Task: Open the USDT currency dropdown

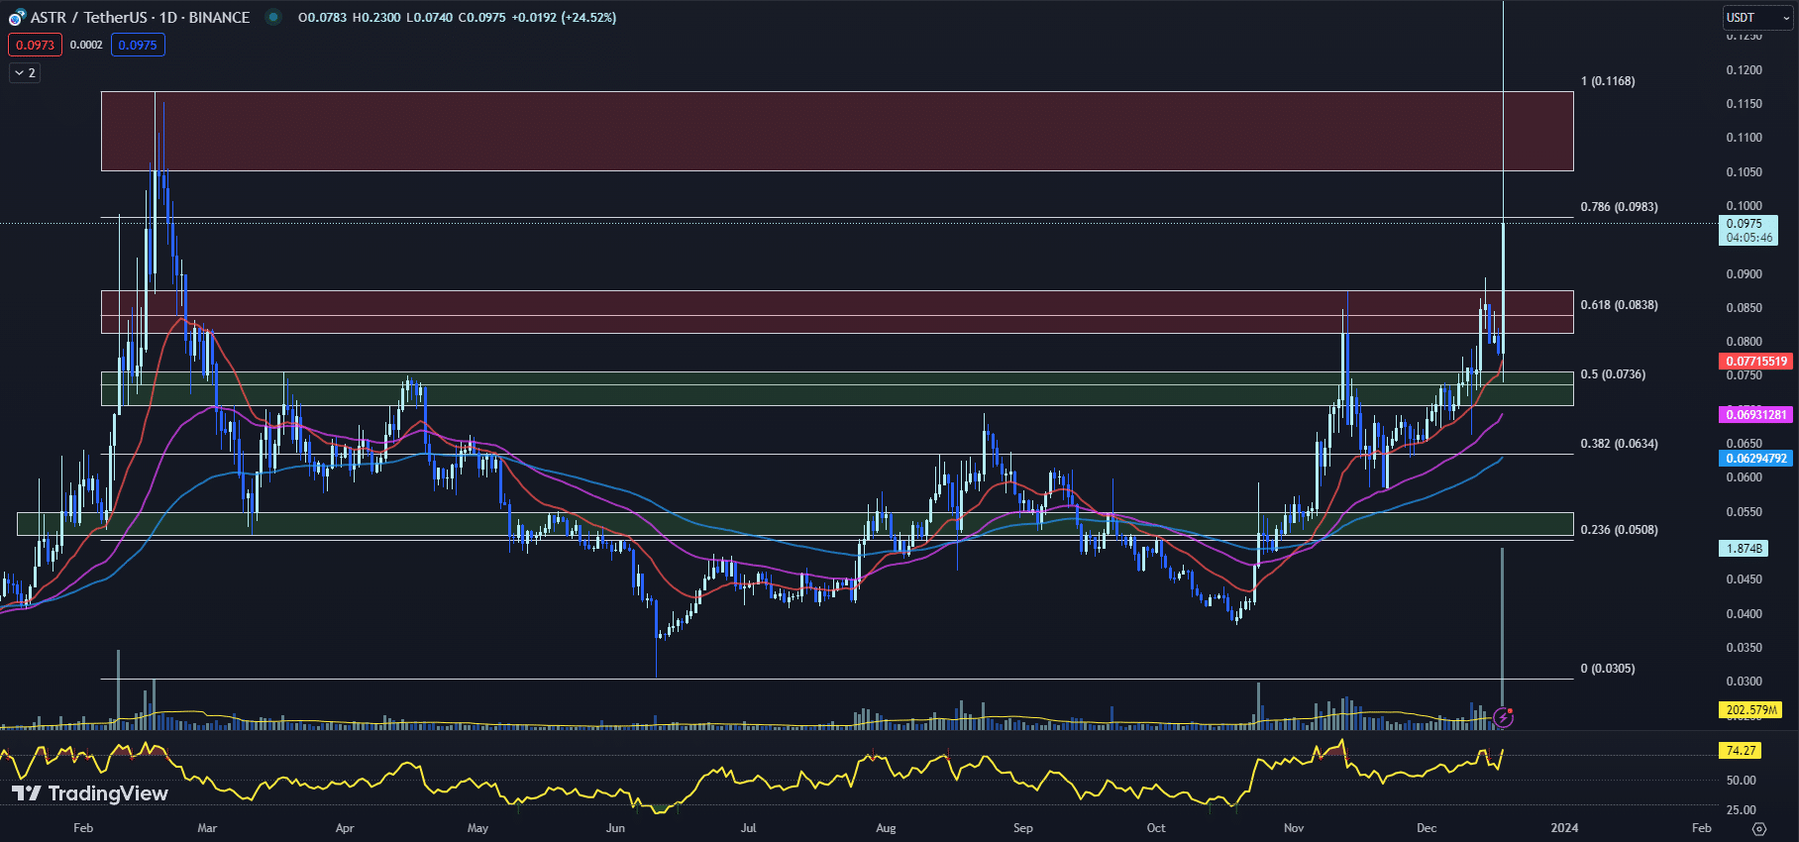Action: coord(1757,18)
